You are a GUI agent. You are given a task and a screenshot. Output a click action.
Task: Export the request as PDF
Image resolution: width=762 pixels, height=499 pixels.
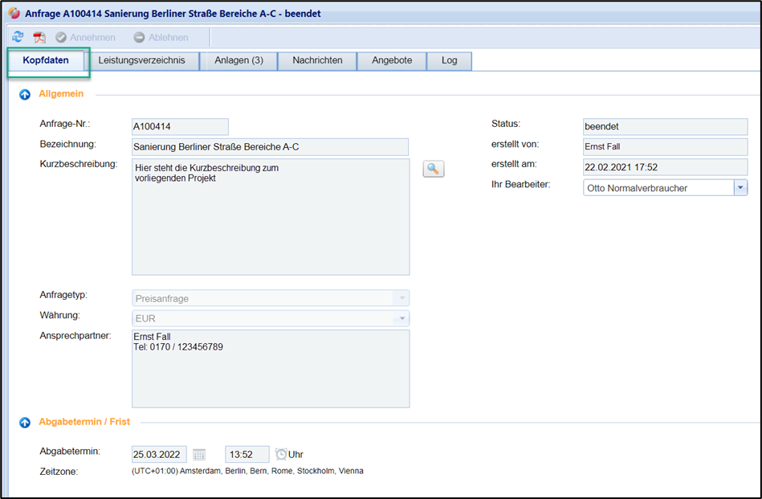pos(39,38)
